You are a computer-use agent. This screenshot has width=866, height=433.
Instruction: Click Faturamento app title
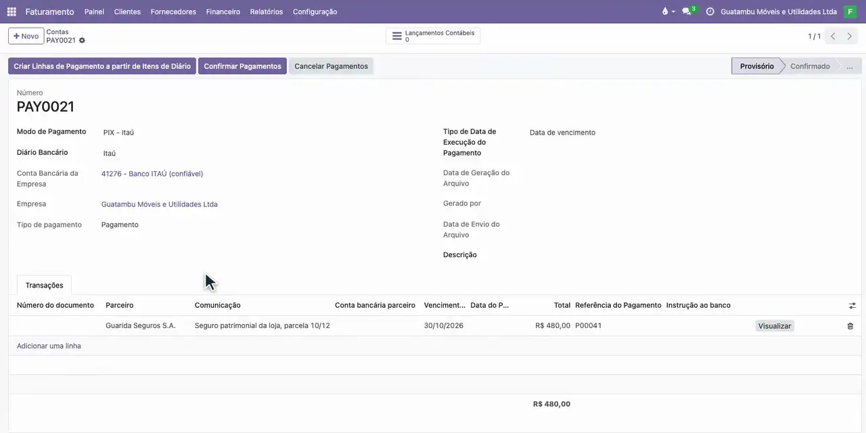[x=49, y=12]
